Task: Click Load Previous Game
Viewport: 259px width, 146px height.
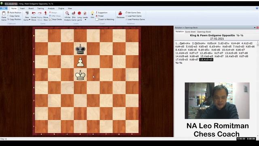Action: point(136,19)
